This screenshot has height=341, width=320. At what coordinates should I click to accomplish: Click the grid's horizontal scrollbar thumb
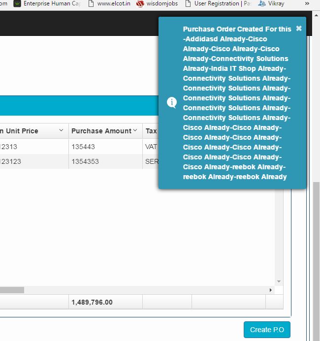tap(12, 290)
